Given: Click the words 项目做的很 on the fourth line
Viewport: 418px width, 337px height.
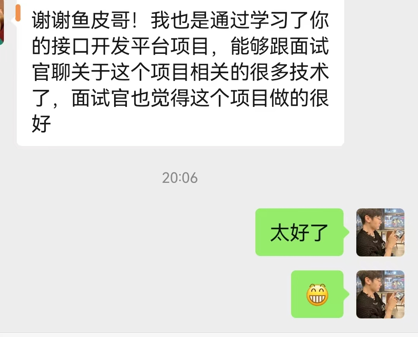Looking at the screenshot, I should pyautogui.click(x=279, y=98).
